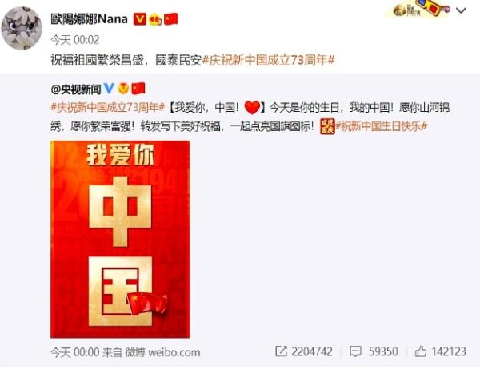The image size is (480, 369).
Task: Click the 歐陽娜娜Nana username
Action: 89,19
